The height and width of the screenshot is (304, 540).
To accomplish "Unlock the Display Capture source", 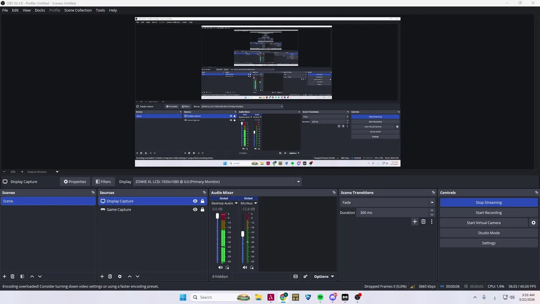I will 202,201.
